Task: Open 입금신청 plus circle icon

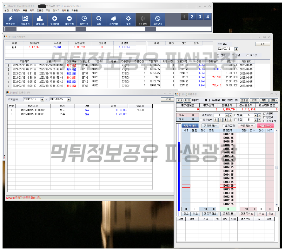Action: 55,20
